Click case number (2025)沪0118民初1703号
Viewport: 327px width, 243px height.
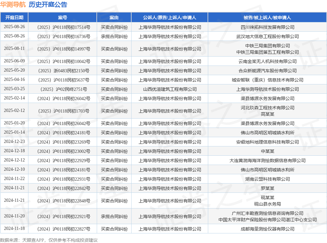(x=64, y=111)
